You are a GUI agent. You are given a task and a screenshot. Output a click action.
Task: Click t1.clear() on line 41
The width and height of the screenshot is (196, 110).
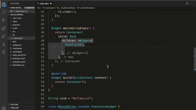[66, 12]
